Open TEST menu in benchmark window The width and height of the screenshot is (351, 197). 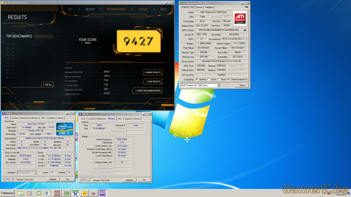click(70, 9)
